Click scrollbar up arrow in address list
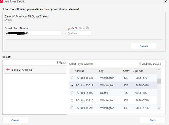The height and width of the screenshot is (125, 169). [159, 70]
